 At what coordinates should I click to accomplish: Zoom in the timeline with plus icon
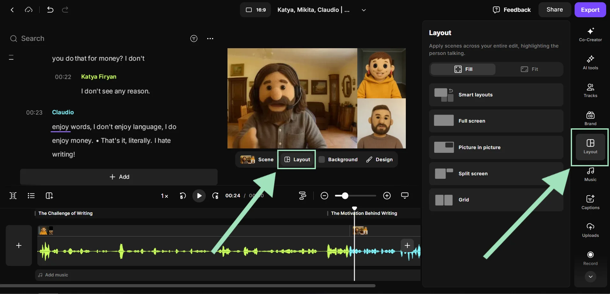coord(387,196)
